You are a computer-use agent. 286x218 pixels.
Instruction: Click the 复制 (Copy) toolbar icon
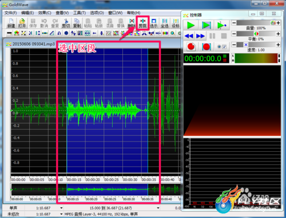coord(77,23)
